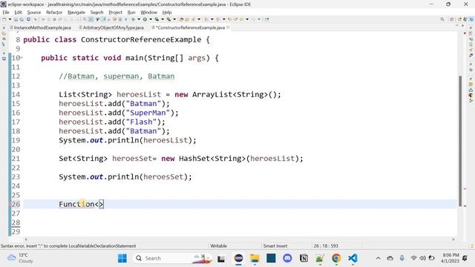Open the Refactor menu
This screenshot has height=267, width=475.
pyautogui.click(x=54, y=13)
